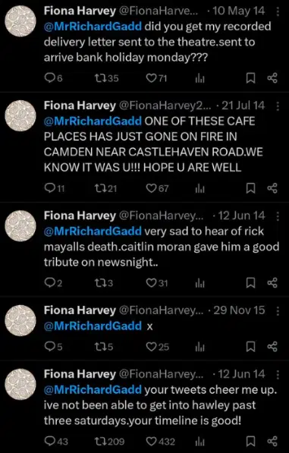View analytics for the 29 Nov 15 tweet
The image size is (289, 453).
200,347
